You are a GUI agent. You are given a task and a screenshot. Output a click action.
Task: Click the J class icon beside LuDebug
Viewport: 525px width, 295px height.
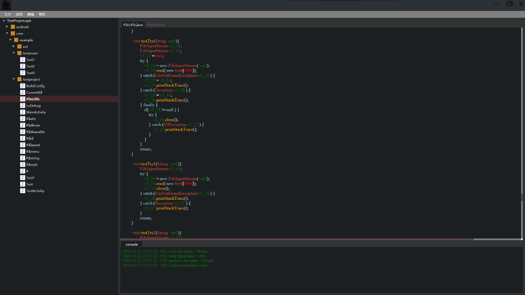22,105
